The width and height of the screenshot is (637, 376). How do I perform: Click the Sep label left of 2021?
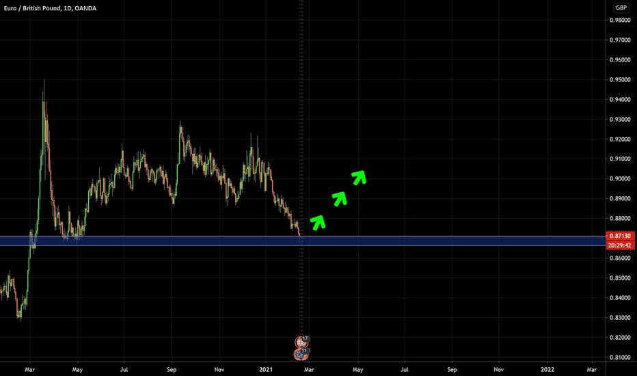point(172,369)
